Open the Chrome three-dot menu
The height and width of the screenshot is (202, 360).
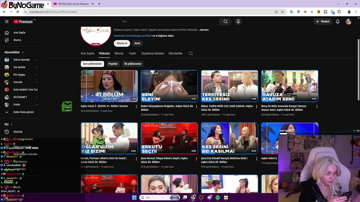356,12
